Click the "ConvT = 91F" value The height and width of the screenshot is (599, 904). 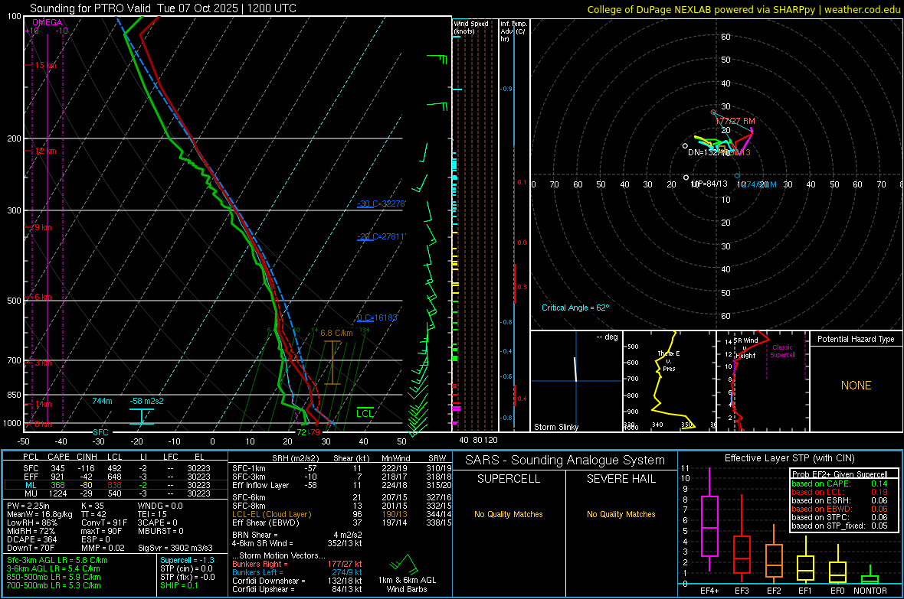tap(104, 523)
